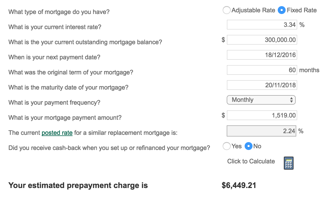This screenshot has height=202, width=326.
Task: Click the estimated prepayment charge amount
Action: 239,185
